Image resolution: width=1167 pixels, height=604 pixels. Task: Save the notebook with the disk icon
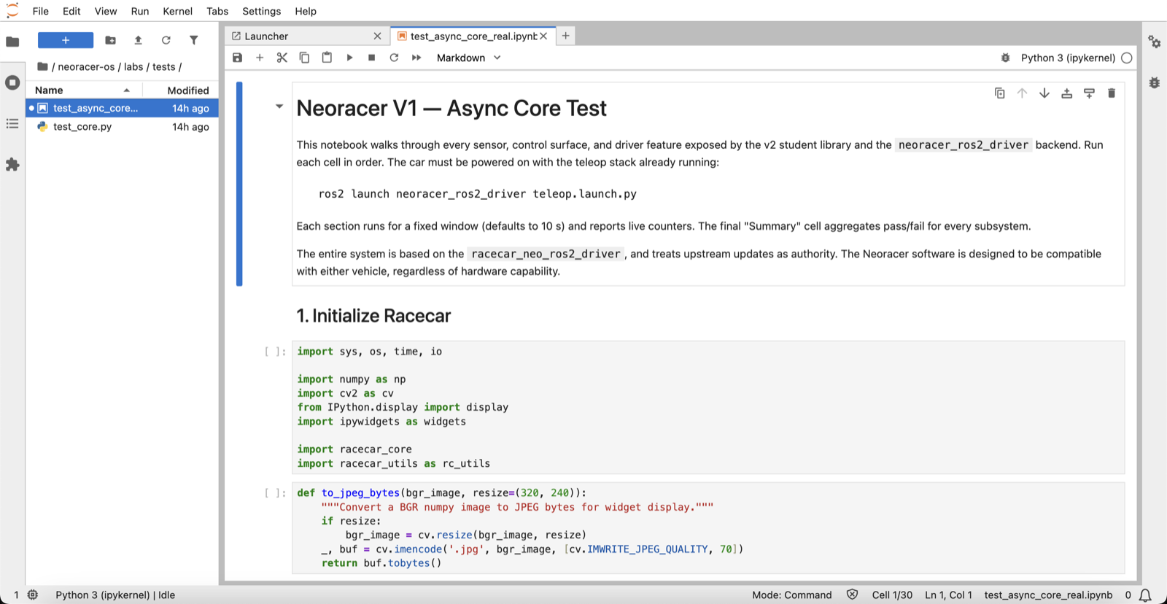click(237, 58)
